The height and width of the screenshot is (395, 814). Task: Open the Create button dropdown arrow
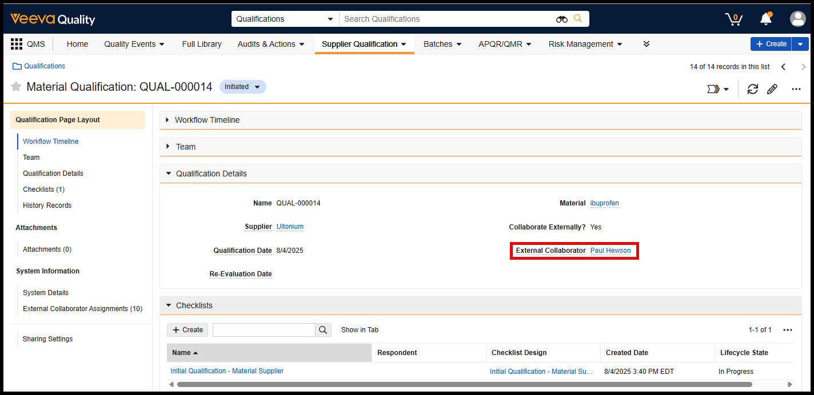(800, 44)
